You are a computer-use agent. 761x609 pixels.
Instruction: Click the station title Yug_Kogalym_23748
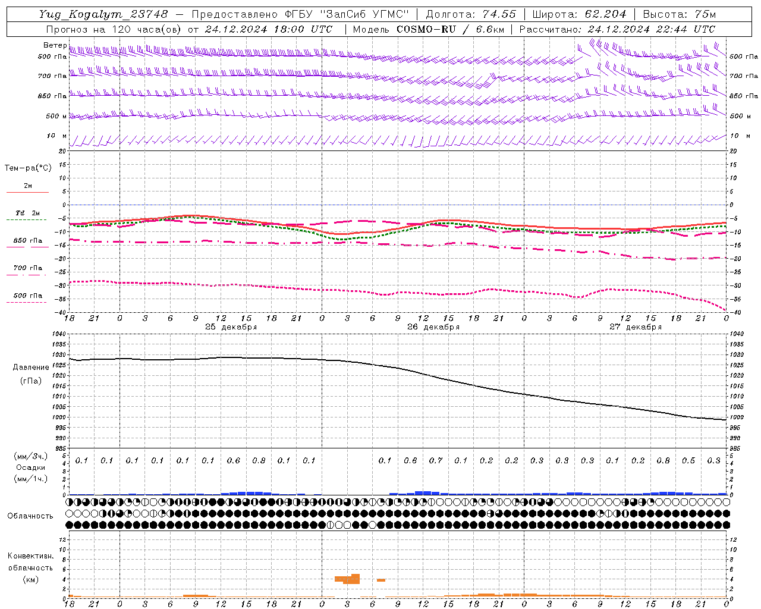[103, 14]
